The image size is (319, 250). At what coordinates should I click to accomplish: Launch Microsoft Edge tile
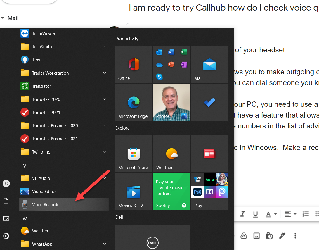(x=134, y=102)
